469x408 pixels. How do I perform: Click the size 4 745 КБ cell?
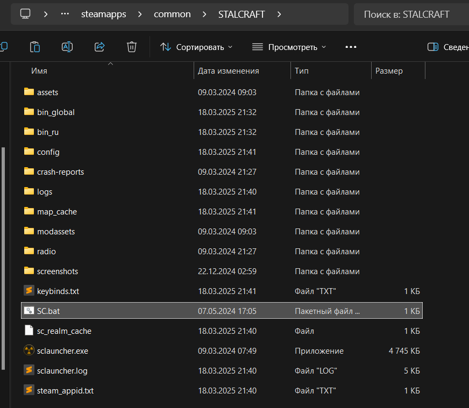coord(404,351)
